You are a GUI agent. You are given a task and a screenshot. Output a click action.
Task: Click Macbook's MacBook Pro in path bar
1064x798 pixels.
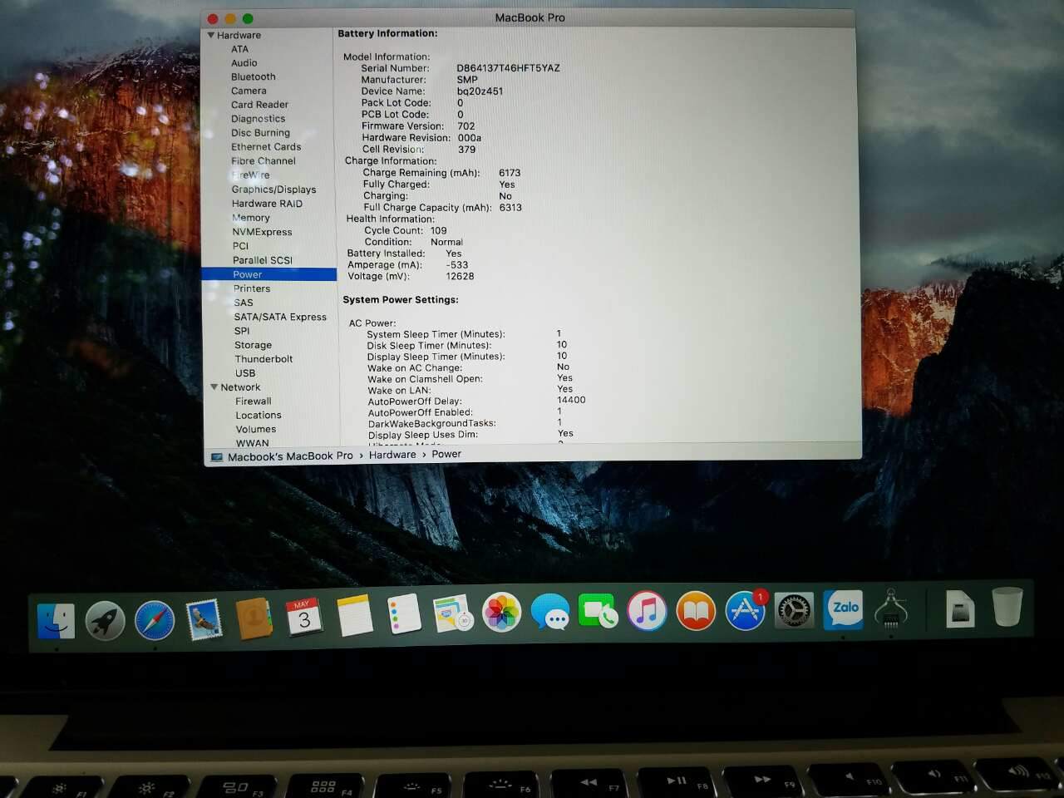(x=290, y=456)
